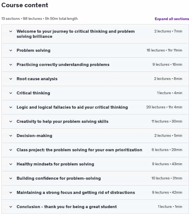The height and width of the screenshot is (214, 189).
Task: Open Practicing correctly understanding problems section title
Action: coord(63,65)
